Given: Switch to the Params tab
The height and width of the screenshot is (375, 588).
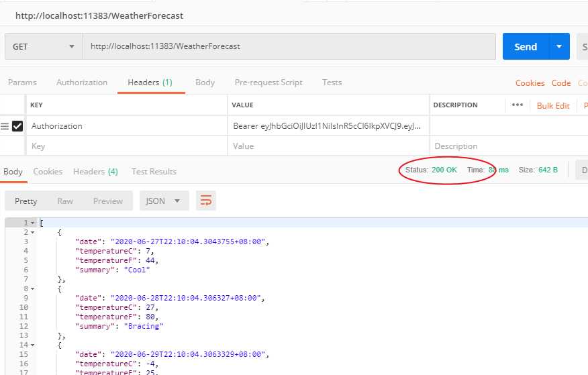Looking at the screenshot, I should pyautogui.click(x=22, y=83).
